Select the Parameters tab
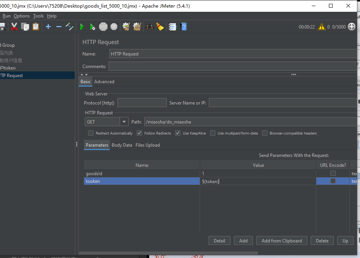Screen dimensions: 360x258 tap(97, 145)
